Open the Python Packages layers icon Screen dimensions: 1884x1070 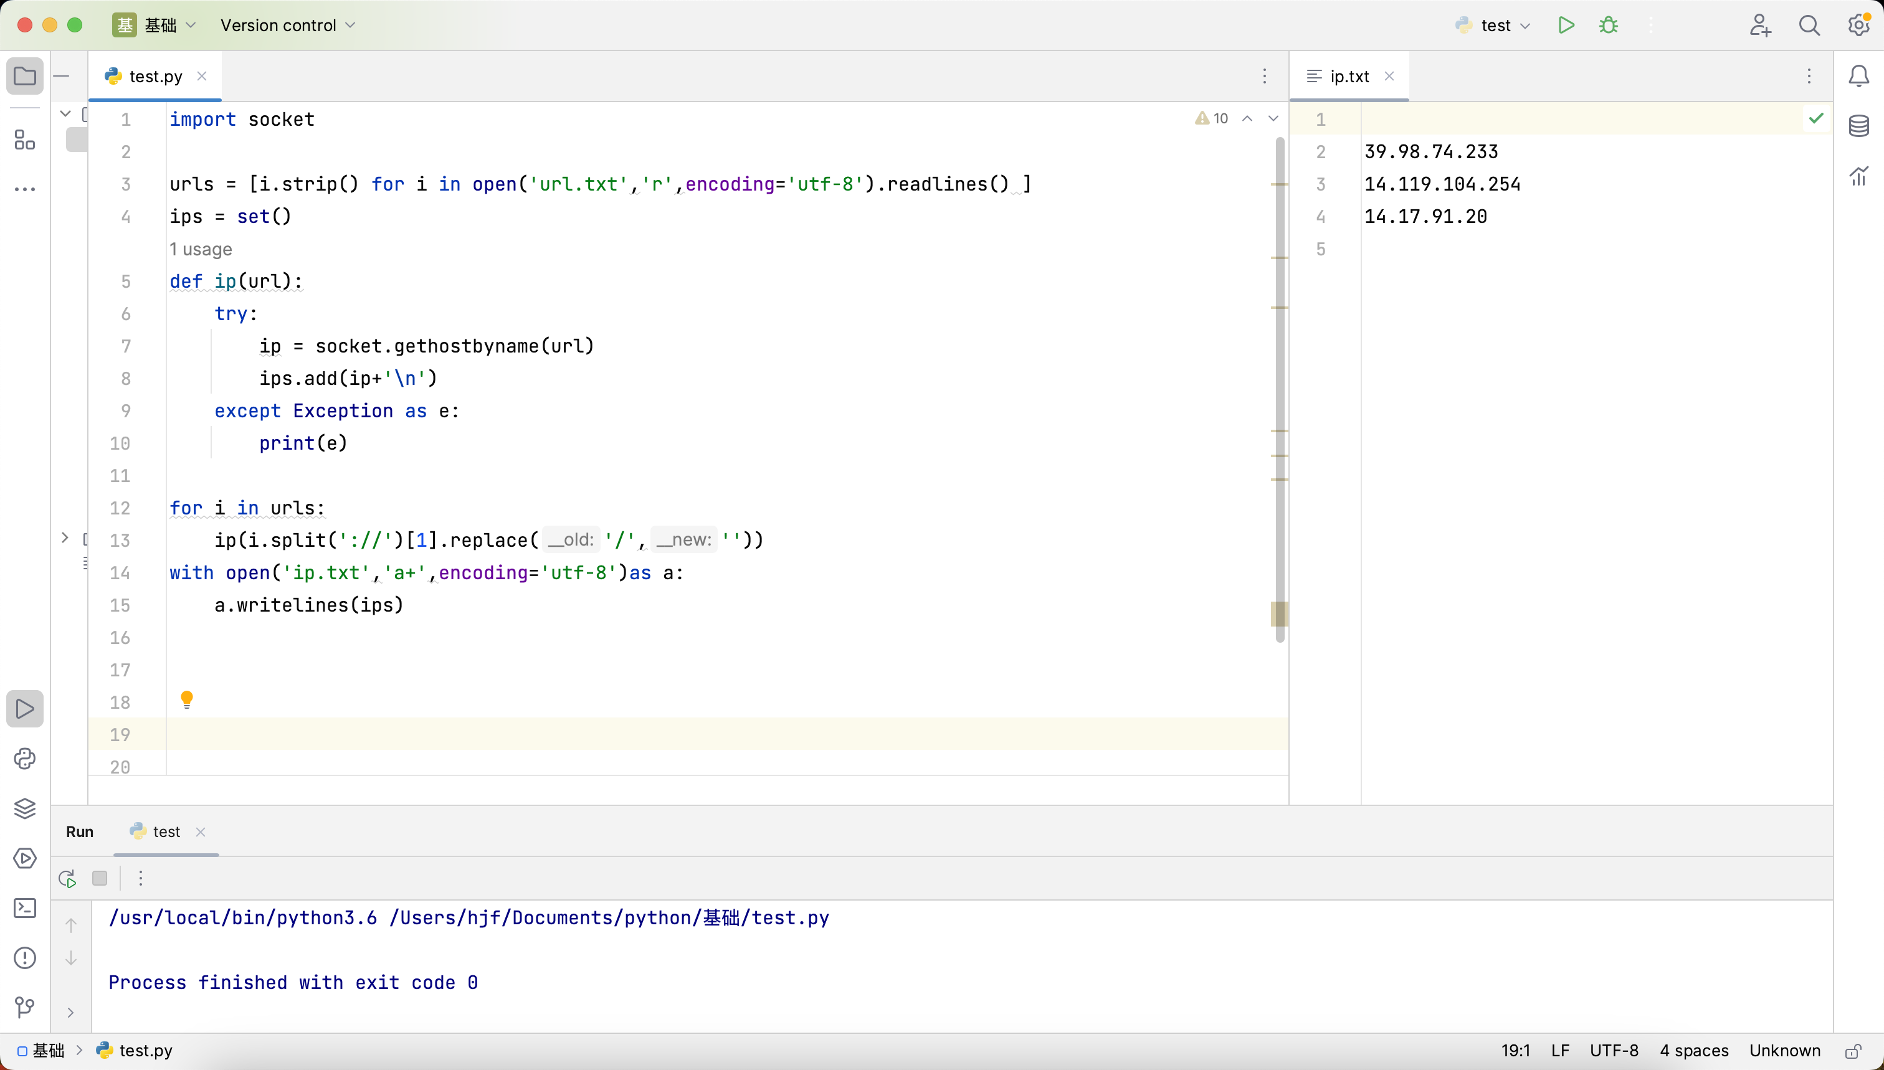[x=25, y=808]
